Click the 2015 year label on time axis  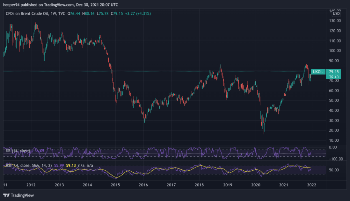tap(116, 185)
